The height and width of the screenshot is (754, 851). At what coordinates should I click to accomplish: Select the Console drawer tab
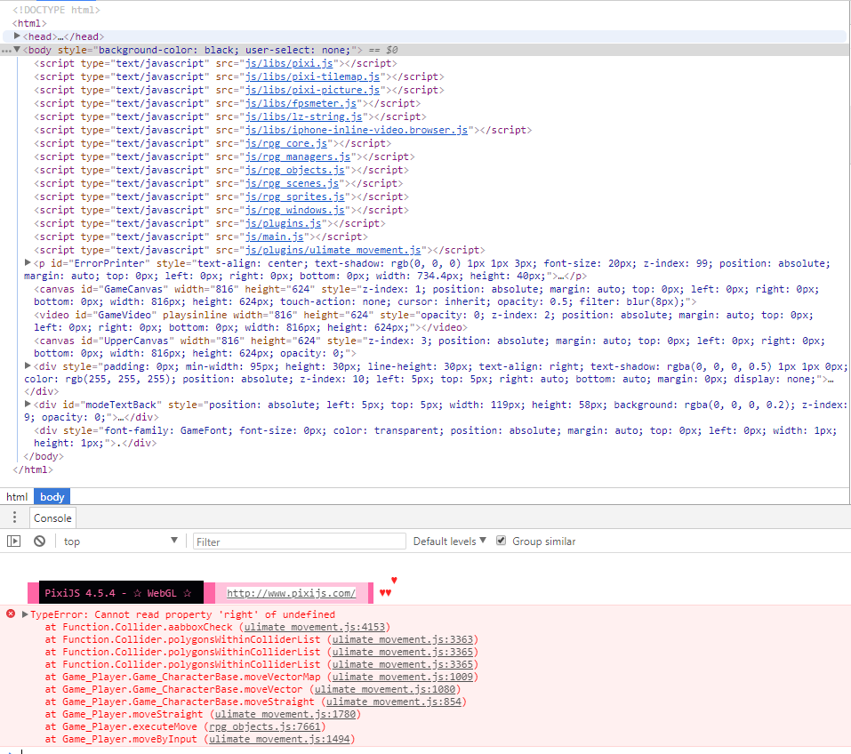52,517
